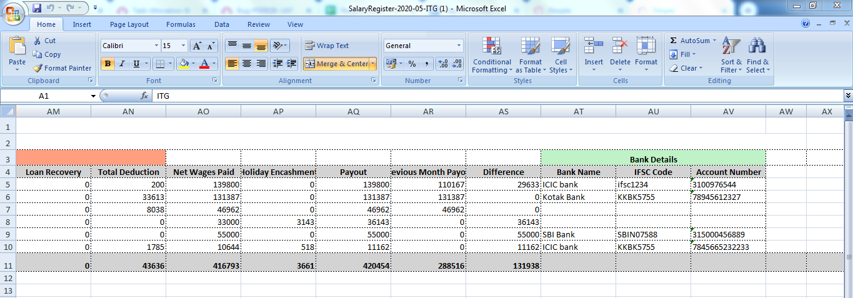
Task: Apply the yellow Fill Color swatch
Action: click(183, 64)
